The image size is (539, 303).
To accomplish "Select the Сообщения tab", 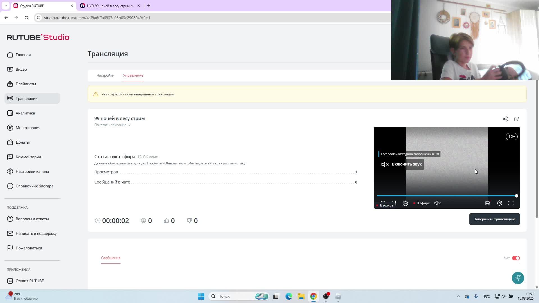I will (110, 258).
